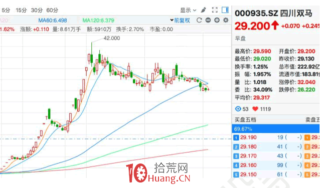Click the current price 29.200
Image resolution: width=320 pixels, height=188 pixels.
[252, 26]
